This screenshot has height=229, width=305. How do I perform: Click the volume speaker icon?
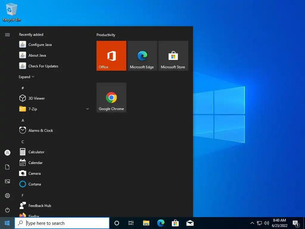267,223
